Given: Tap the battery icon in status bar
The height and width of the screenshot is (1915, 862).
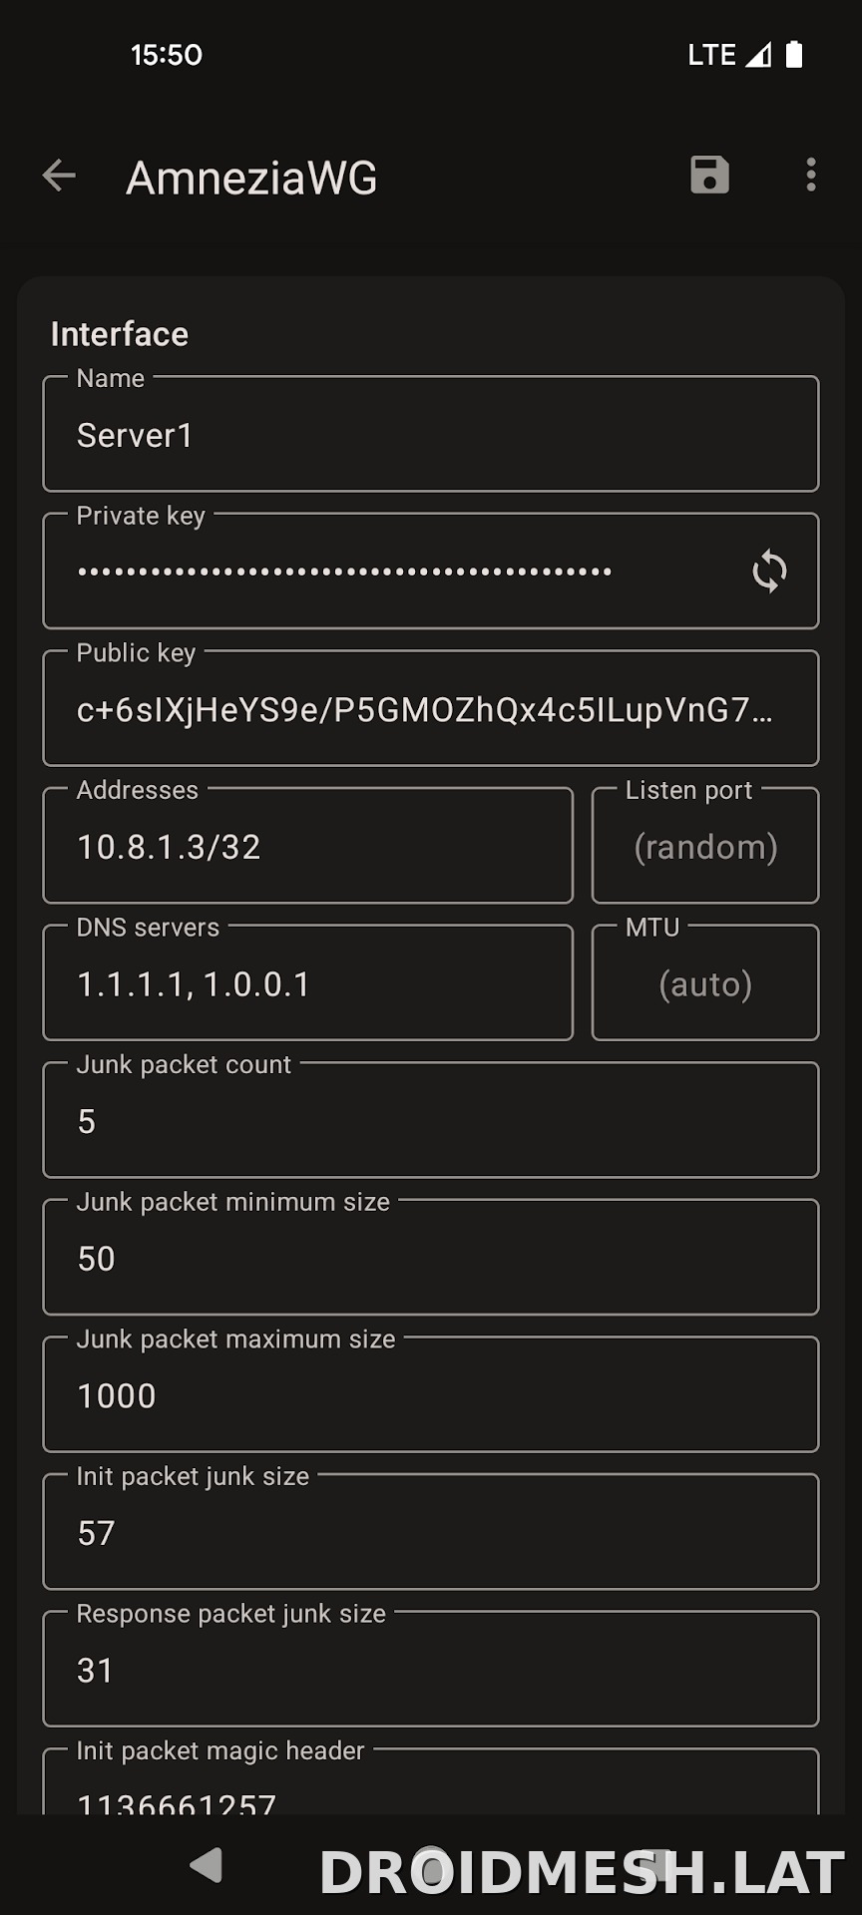Looking at the screenshot, I should tap(794, 54).
